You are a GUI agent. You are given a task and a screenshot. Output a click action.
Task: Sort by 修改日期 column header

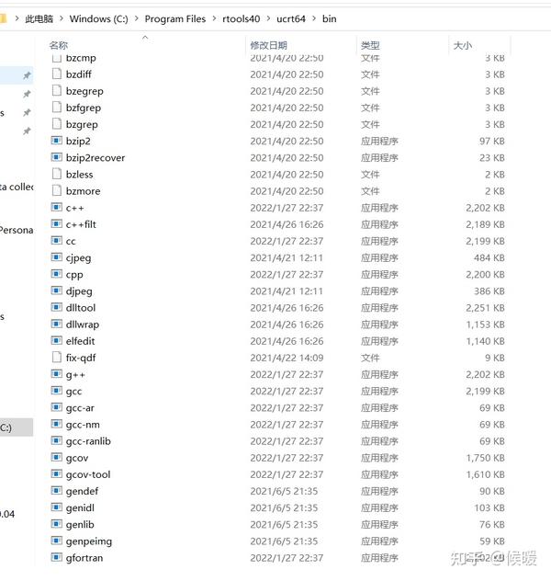point(269,45)
